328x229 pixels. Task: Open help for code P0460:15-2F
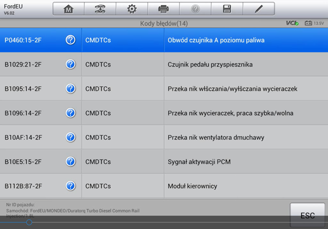[x=71, y=40]
